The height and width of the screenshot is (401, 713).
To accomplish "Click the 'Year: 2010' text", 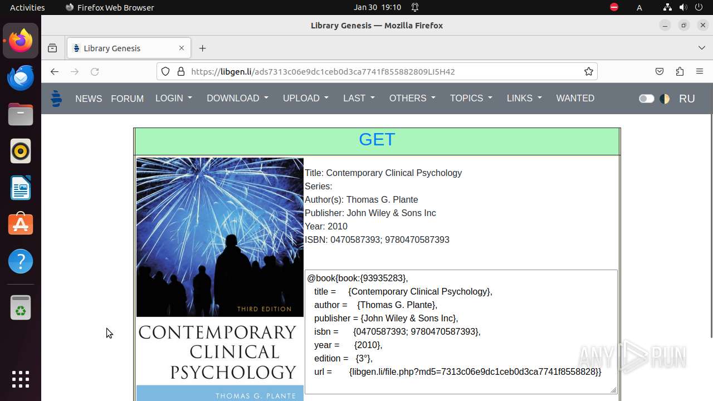I will (326, 226).
